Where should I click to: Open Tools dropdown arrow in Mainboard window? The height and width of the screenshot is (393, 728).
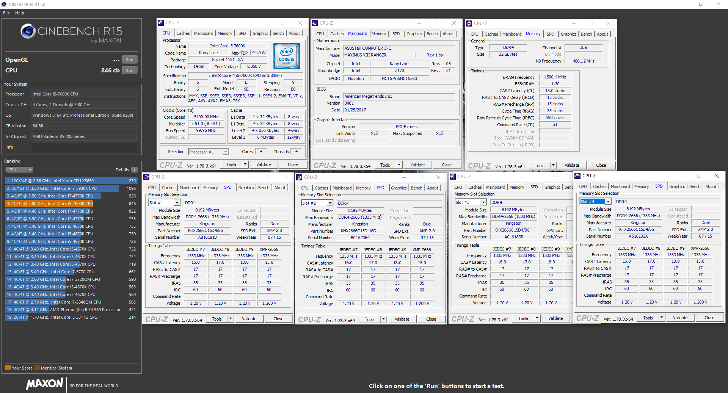399,165
